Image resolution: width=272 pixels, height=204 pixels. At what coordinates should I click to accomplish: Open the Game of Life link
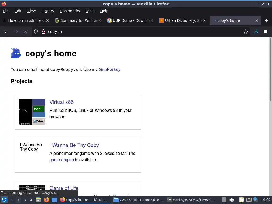coord(64,188)
